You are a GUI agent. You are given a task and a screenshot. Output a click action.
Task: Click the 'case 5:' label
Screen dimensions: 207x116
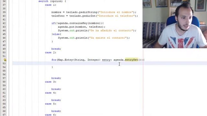(x=50, y=104)
